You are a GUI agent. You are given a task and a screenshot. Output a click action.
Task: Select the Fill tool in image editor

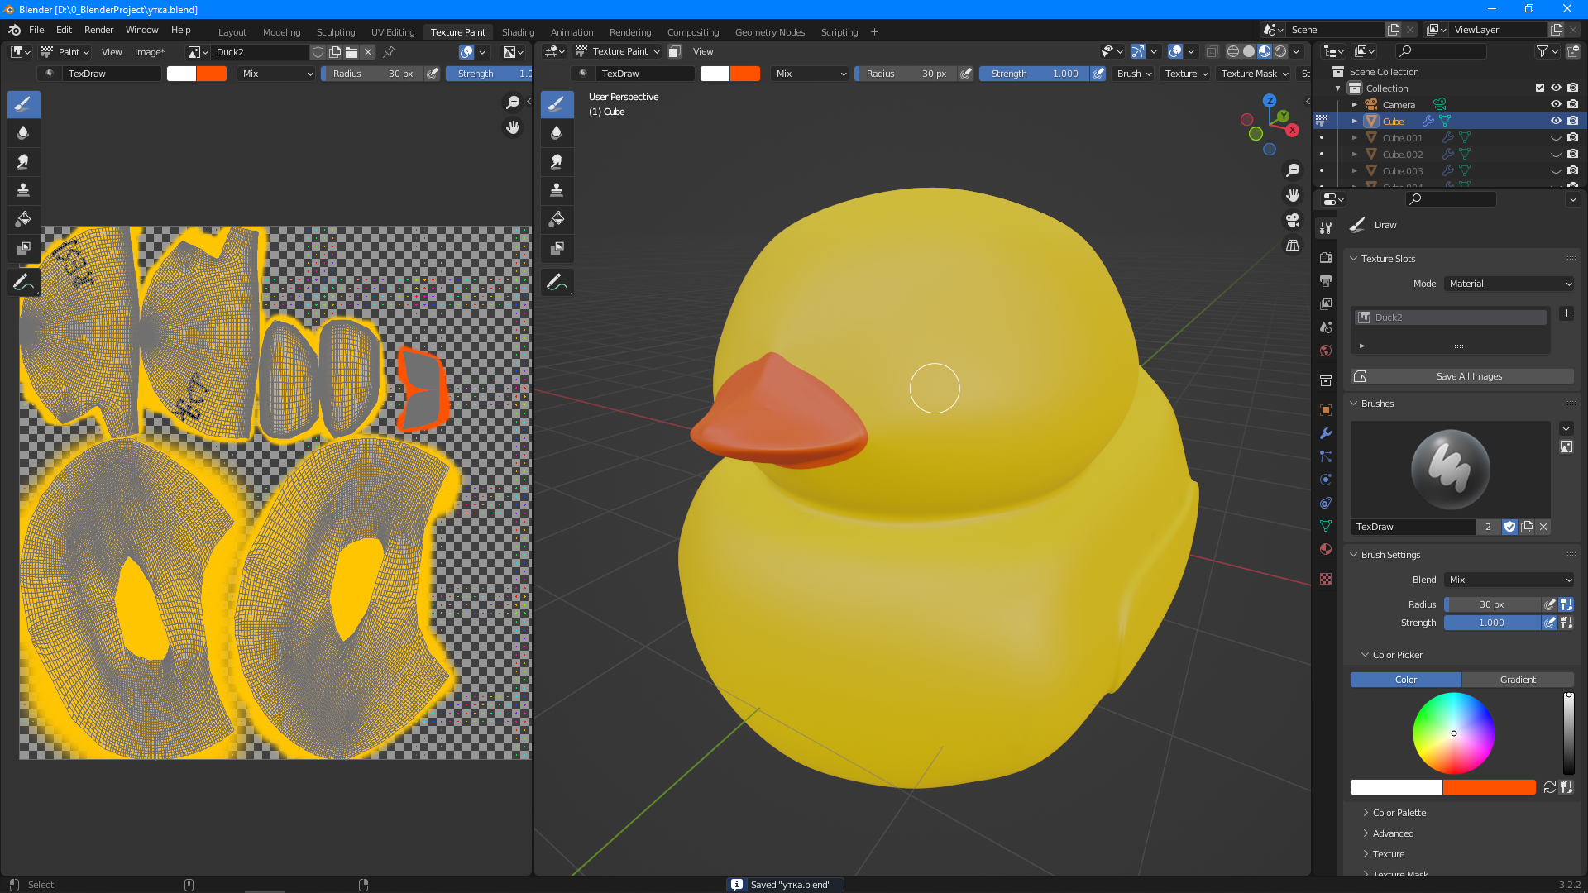[x=23, y=219]
